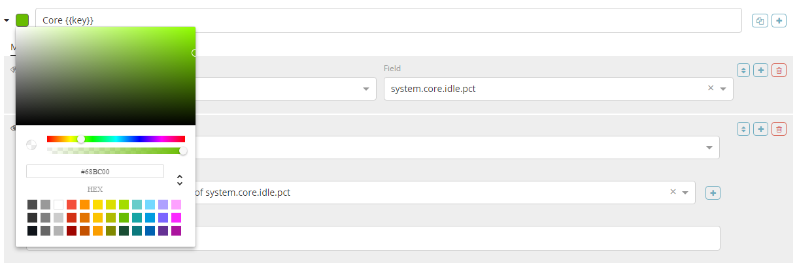This screenshot has width=797, height=263.
Task: Pick the red preset color swatch
Action: point(72,205)
